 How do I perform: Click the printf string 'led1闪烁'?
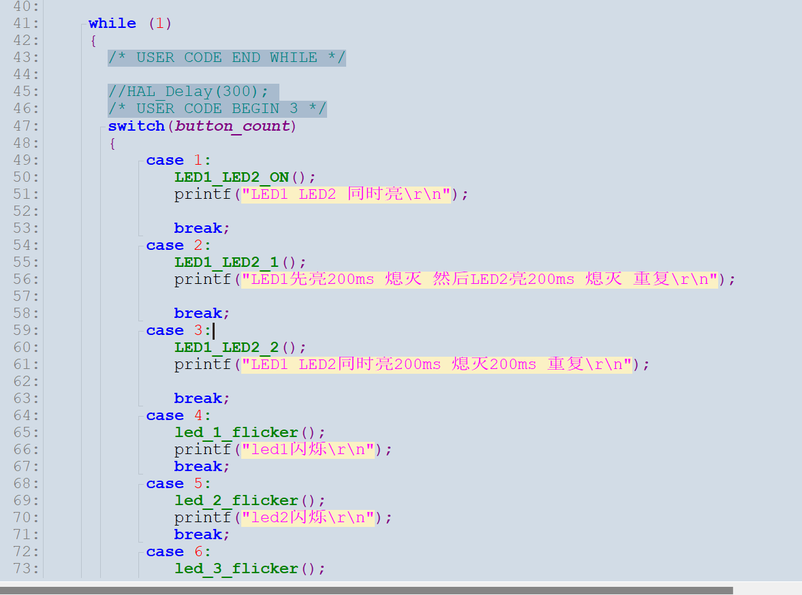[308, 449]
